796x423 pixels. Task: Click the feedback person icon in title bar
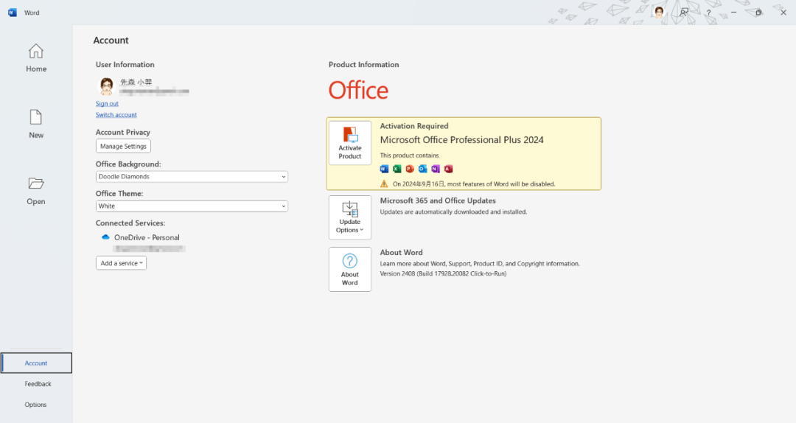pyautogui.click(x=684, y=12)
